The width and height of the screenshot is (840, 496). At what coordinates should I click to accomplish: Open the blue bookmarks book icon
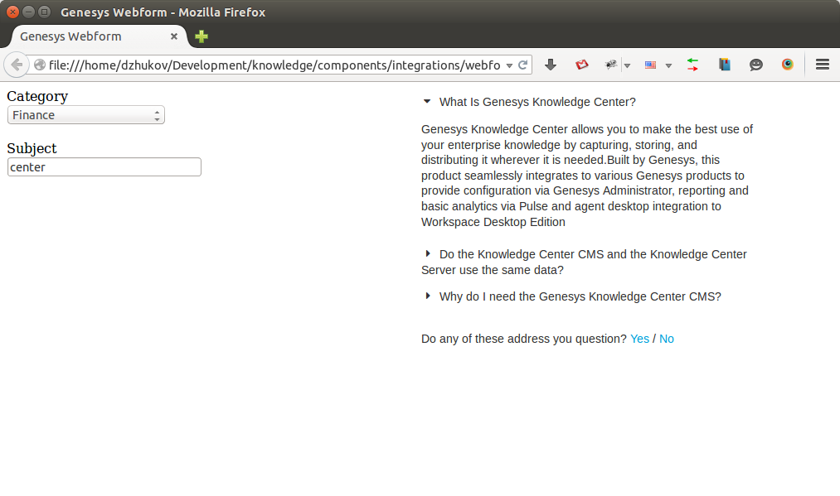(724, 65)
